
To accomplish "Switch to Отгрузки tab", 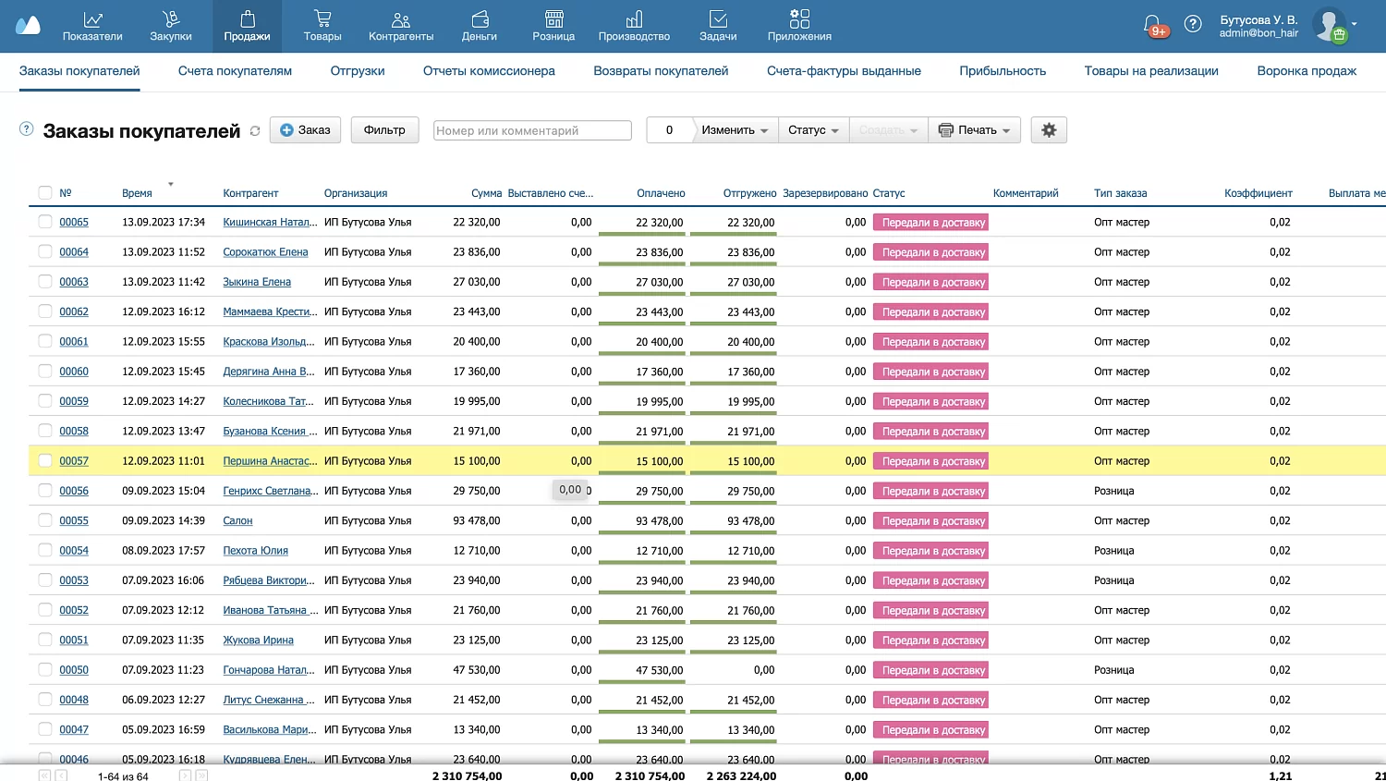I will coord(358,71).
